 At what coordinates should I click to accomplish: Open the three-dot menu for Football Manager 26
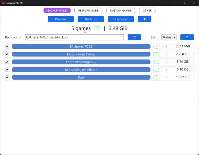(167, 62)
